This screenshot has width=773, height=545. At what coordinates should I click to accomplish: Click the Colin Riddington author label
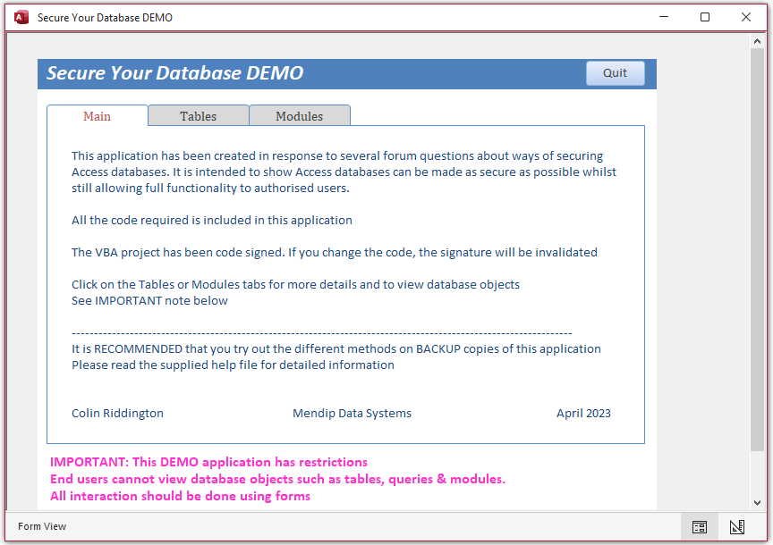pos(117,413)
